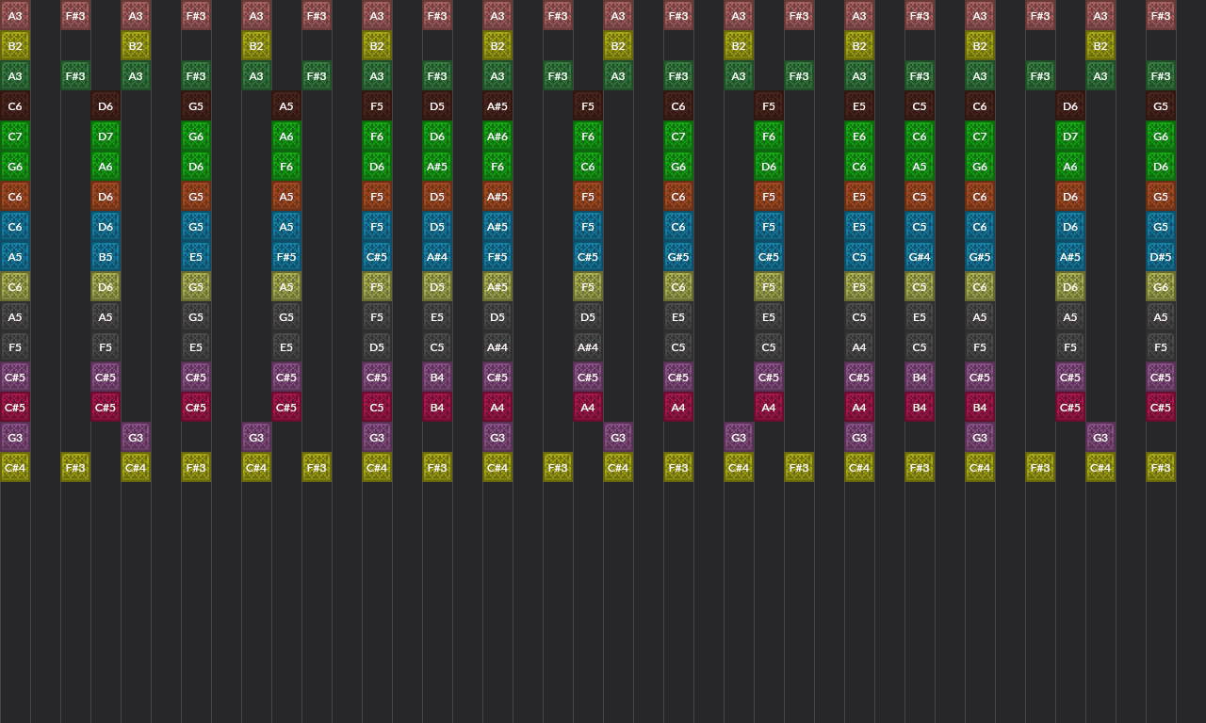This screenshot has width=1206, height=723.
Task: Select the dark brown A5 note
Action: click(x=286, y=106)
